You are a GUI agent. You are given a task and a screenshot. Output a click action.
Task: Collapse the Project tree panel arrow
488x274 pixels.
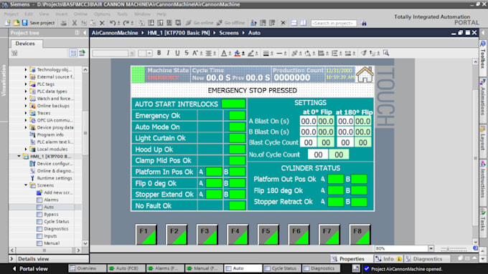(85, 33)
